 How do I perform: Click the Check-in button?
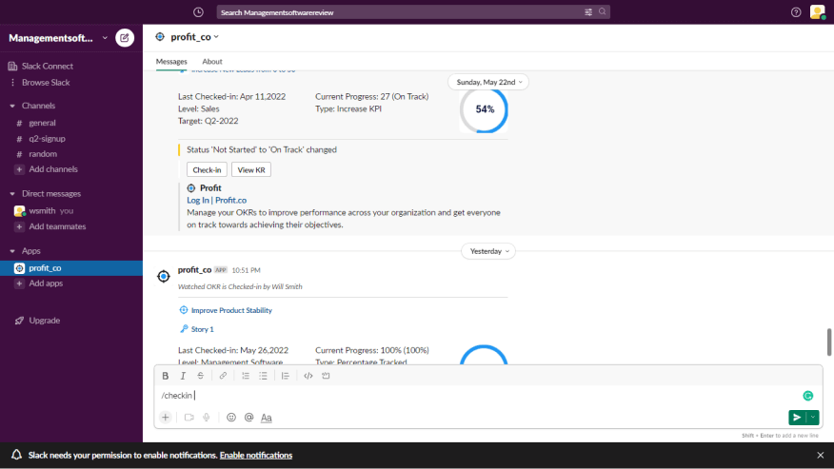[x=207, y=170]
